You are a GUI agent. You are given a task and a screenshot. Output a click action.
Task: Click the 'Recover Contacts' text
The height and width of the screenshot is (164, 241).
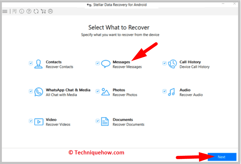coord(60,67)
